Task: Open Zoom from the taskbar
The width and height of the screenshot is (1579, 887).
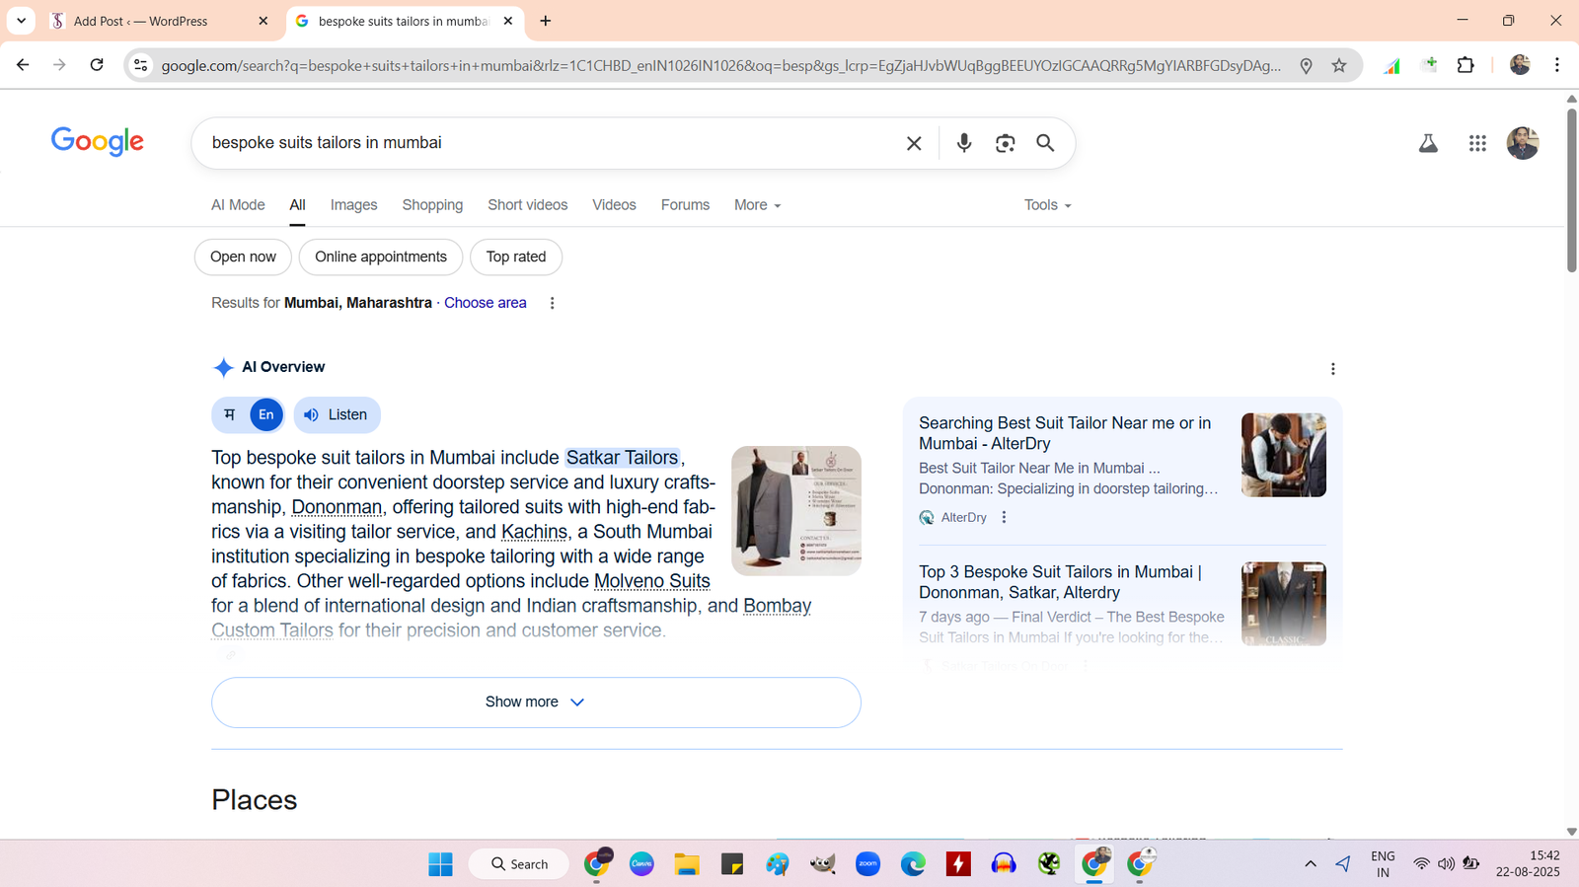Action: (x=867, y=864)
